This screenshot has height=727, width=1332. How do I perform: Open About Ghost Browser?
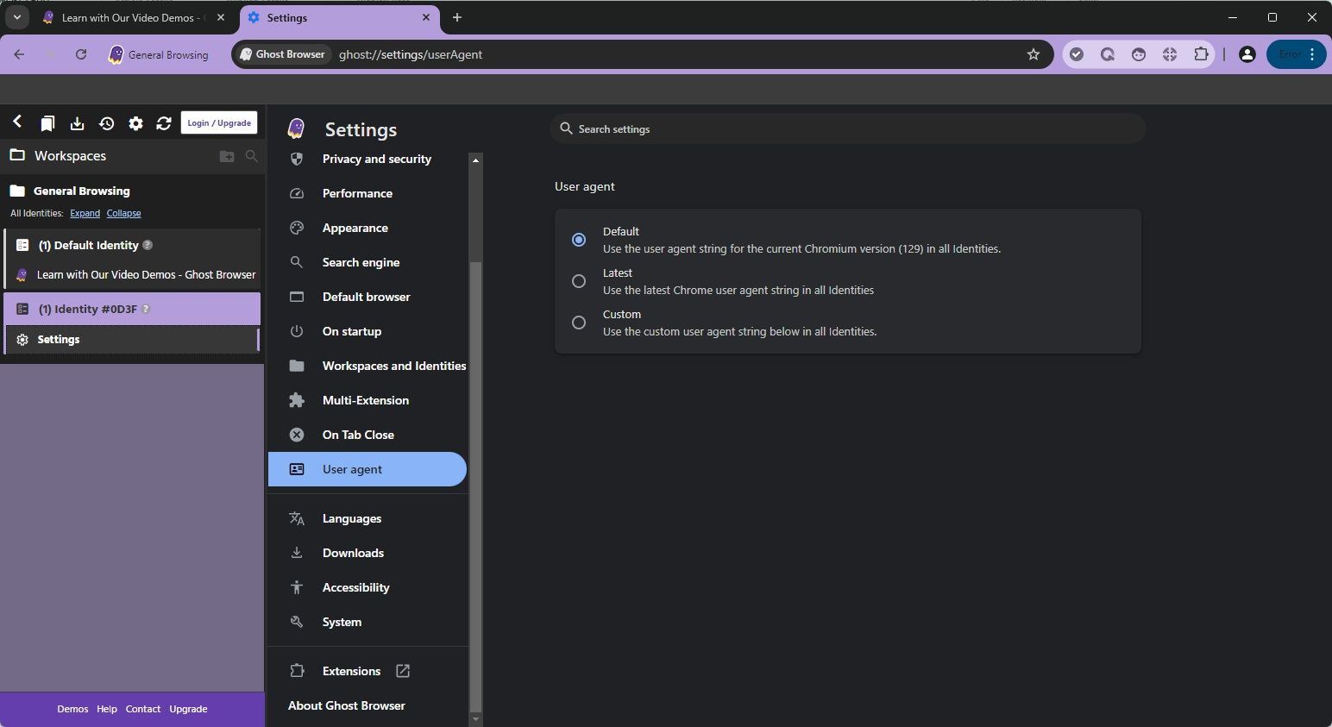click(347, 705)
